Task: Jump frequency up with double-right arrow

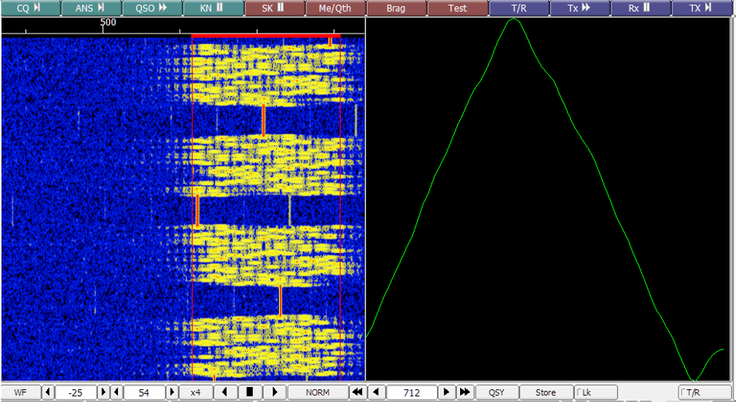Action: (x=465, y=392)
